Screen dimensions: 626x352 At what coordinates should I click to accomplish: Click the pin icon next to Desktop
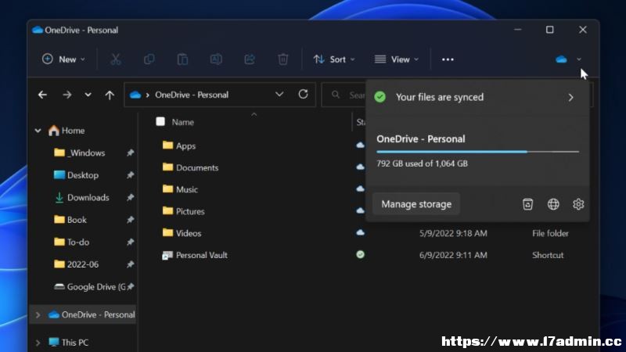coord(130,175)
